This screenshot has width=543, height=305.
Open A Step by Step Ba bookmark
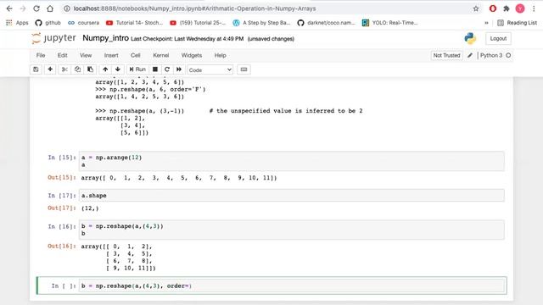262,23
